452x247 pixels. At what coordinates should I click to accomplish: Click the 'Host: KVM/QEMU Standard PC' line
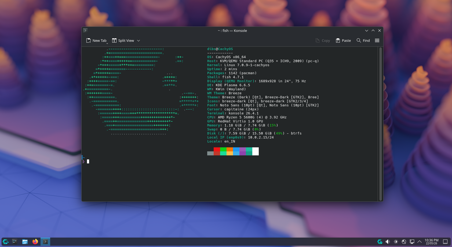[263, 61]
